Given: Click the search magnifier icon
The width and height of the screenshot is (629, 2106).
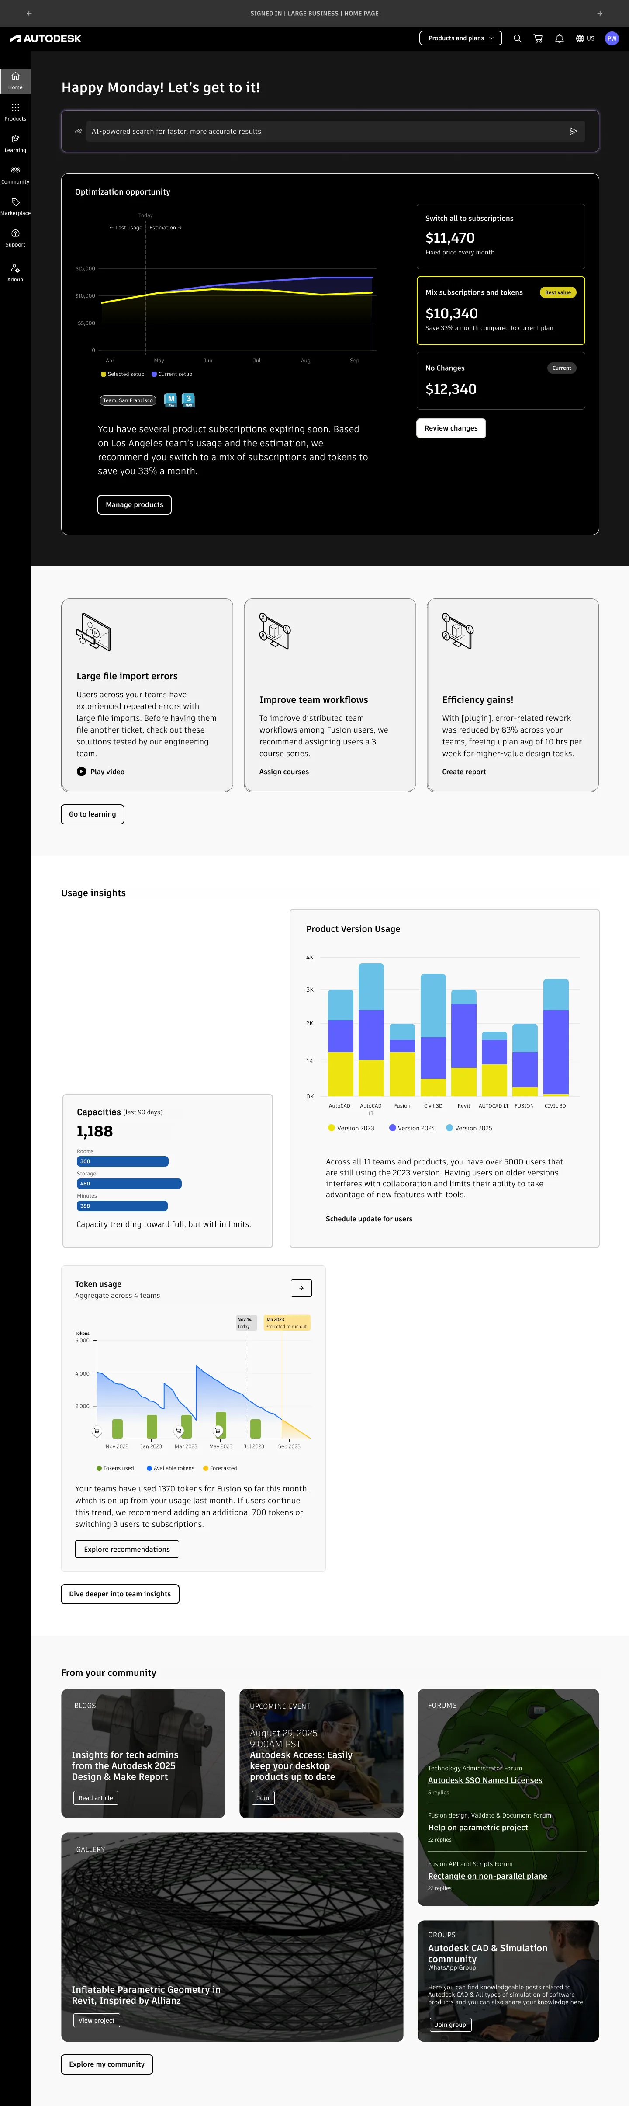Looking at the screenshot, I should coord(517,38).
